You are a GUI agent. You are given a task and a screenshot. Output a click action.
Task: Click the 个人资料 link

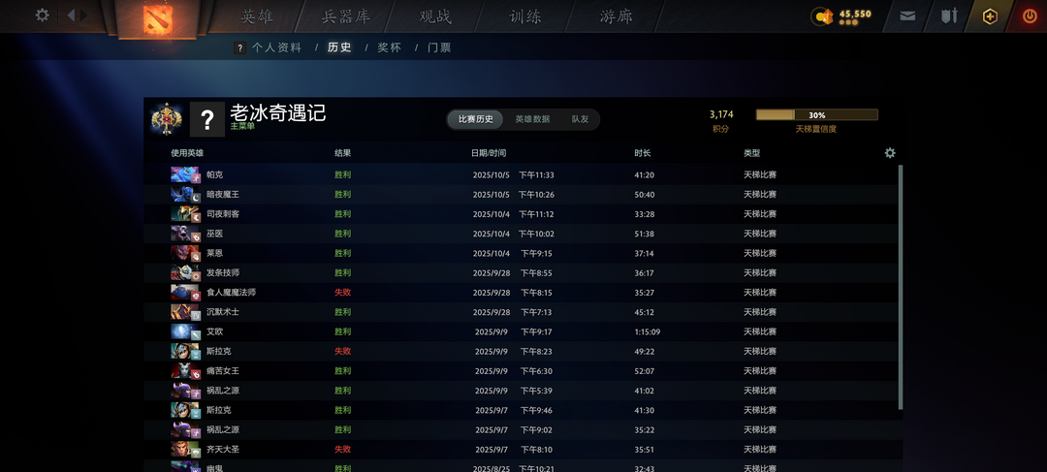coord(276,47)
